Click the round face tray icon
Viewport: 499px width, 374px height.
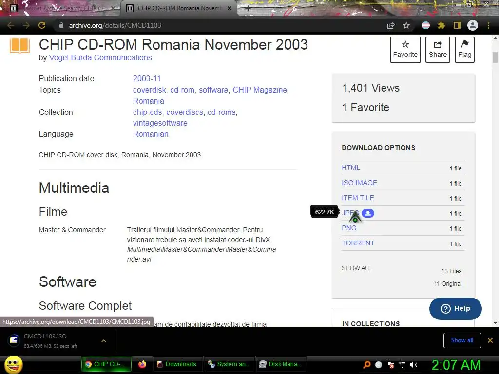[378, 364]
